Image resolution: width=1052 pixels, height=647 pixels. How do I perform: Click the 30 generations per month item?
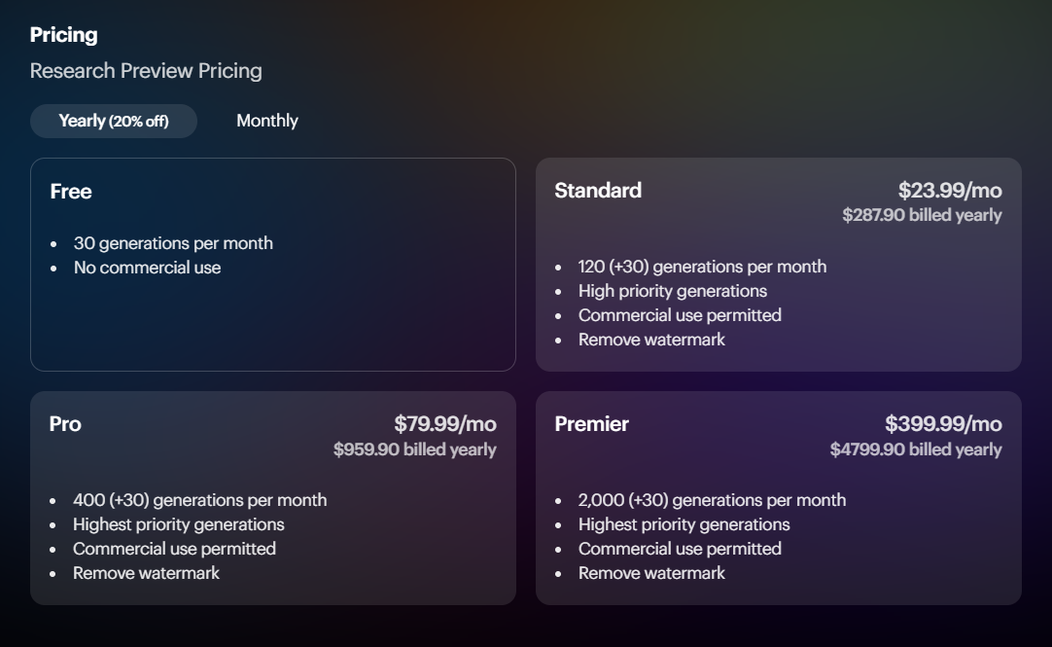(x=173, y=243)
